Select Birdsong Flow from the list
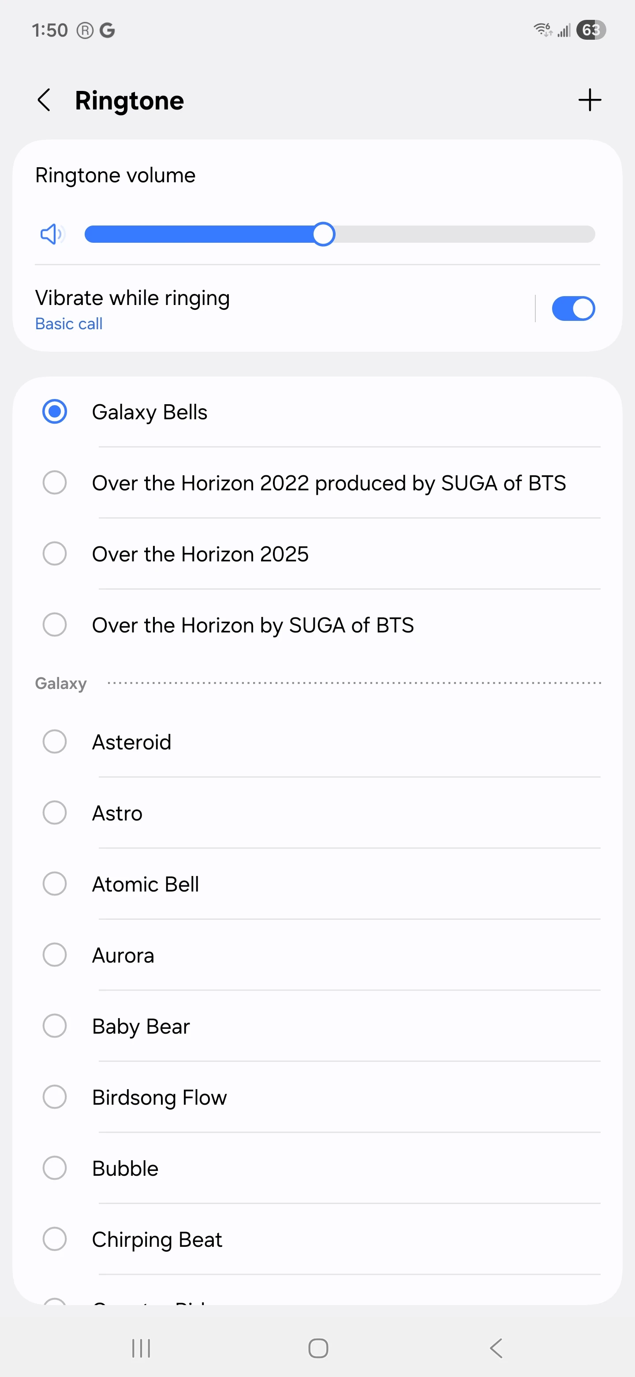The height and width of the screenshot is (1377, 635). point(159,1097)
